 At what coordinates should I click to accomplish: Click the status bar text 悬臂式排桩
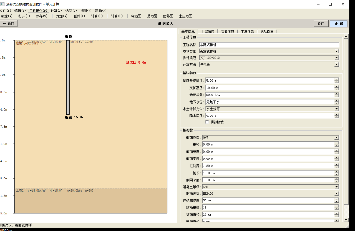pos(23,225)
